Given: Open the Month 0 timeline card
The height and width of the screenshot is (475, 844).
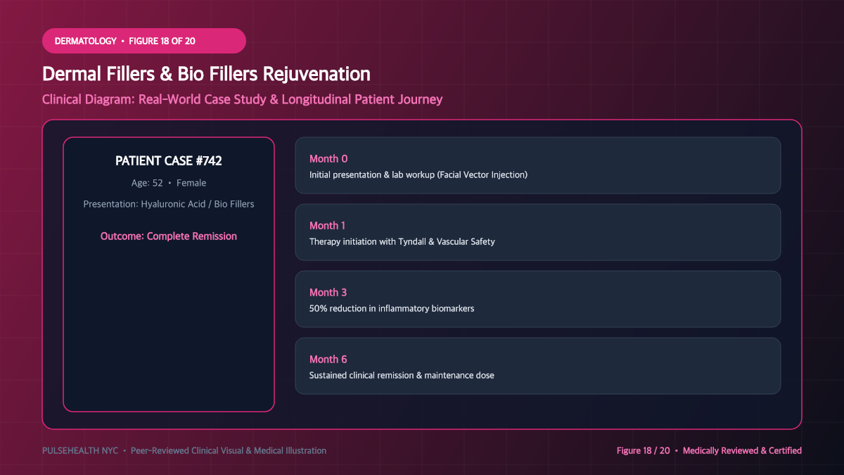Looking at the screenshot, I should [537, 165].
